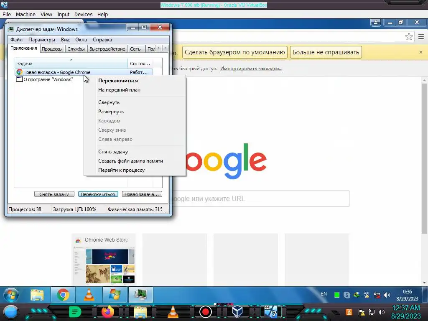
Task: Click the Снять задачу button
Action: point(54,194)
